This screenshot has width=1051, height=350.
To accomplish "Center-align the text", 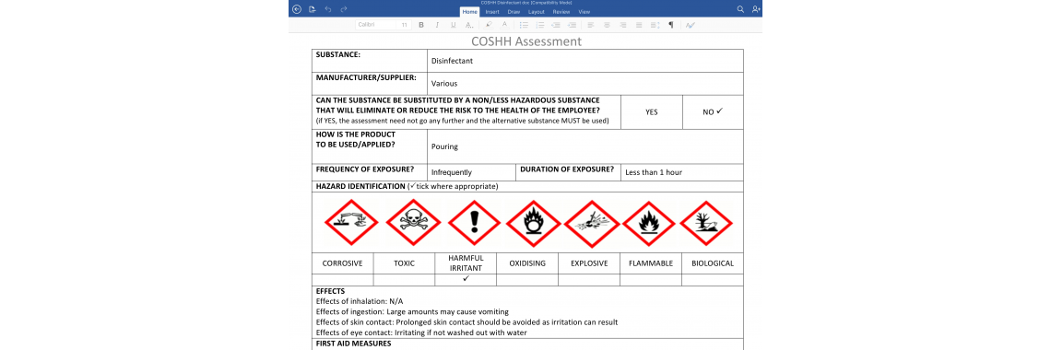I will (607, 25).
